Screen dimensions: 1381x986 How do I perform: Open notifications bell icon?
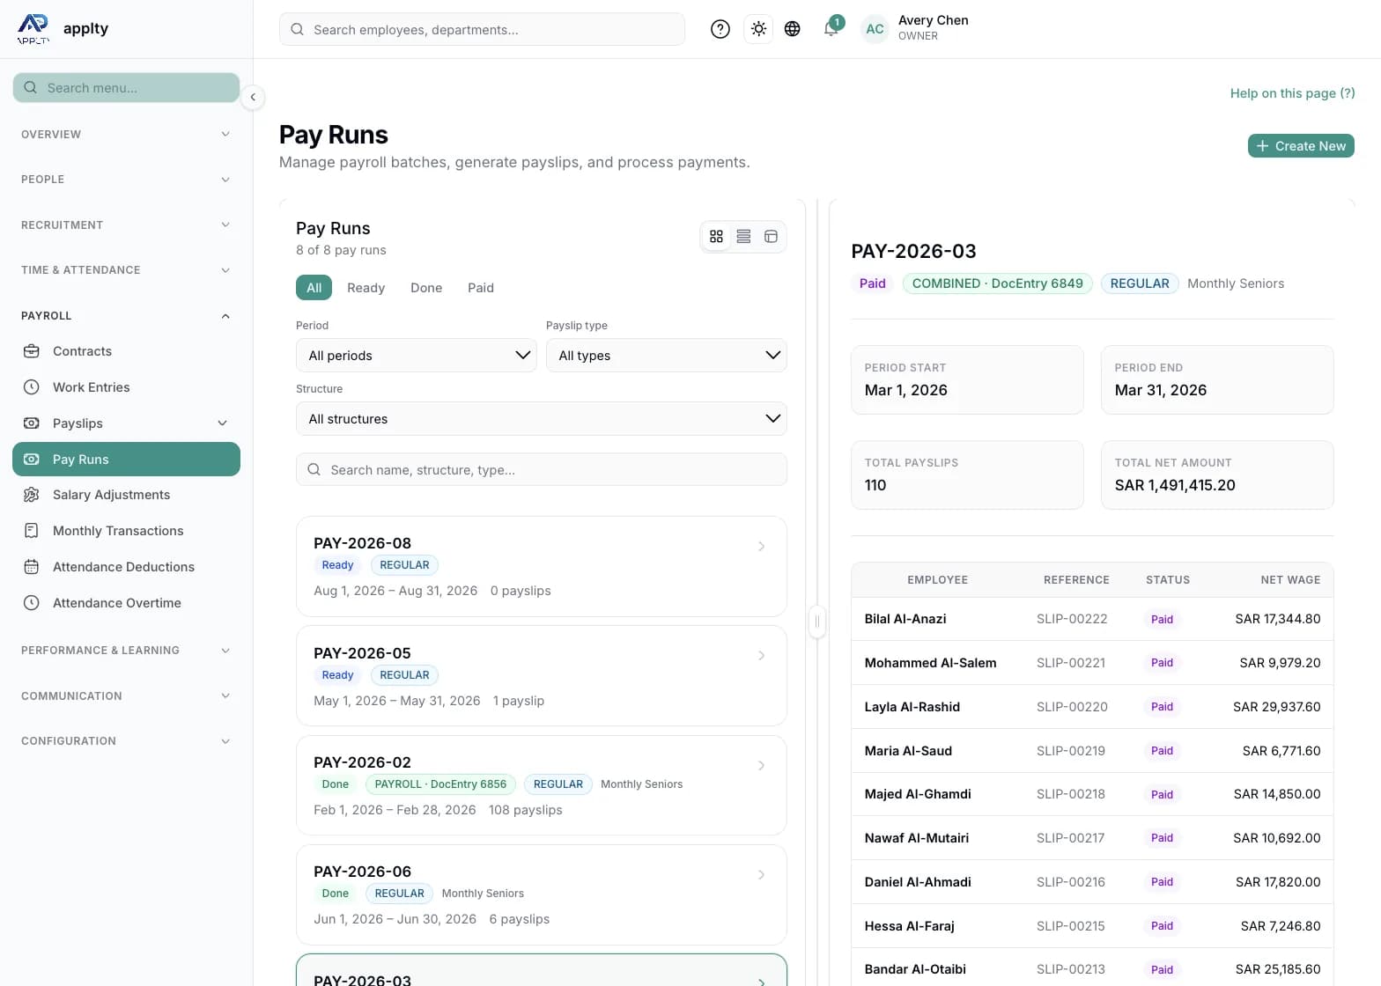tap(831, 29)
